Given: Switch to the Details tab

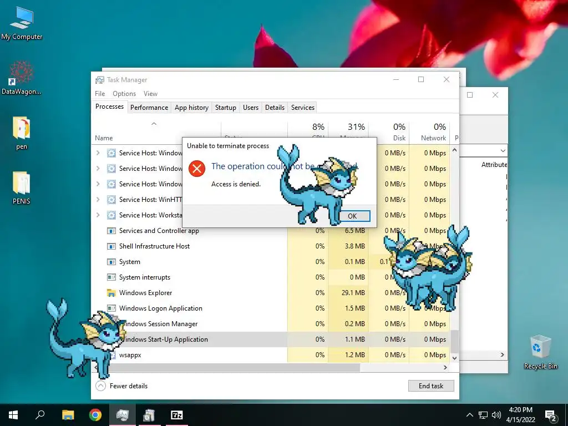Looking at the screenshot, I should pyautogui.click(x=275, y=108).
